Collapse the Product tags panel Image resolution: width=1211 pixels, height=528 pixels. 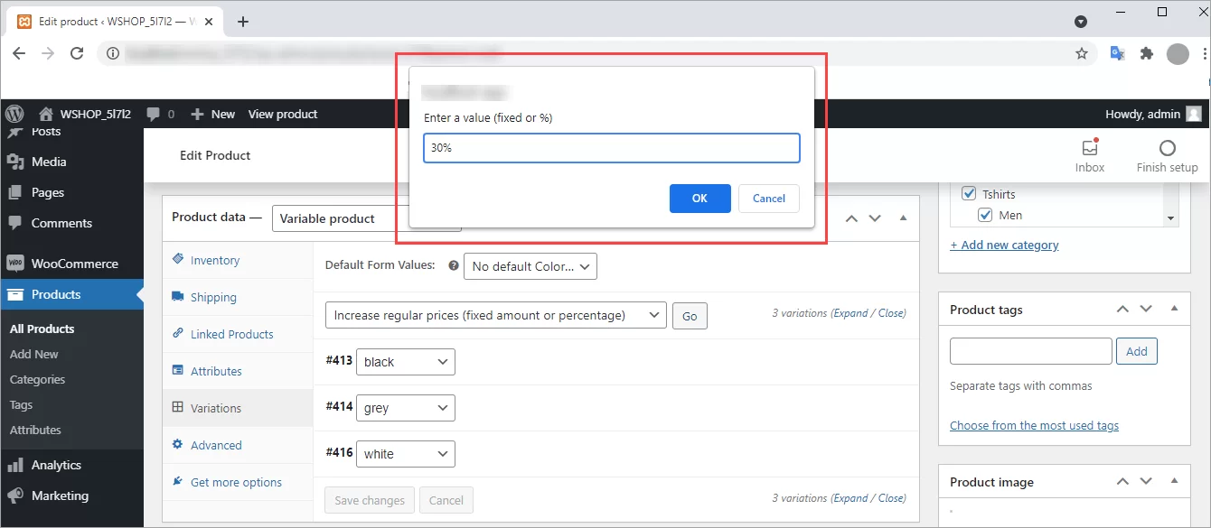[1175, 309]
